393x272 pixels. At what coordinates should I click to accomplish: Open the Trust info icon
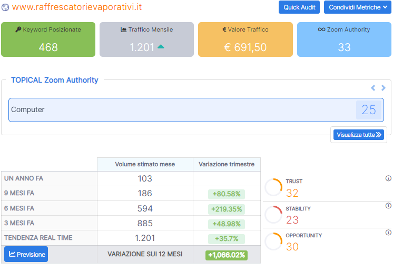(388, 178)
